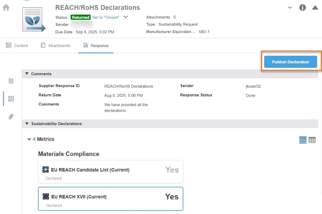This screenshot has height=214, width=322.
Task: Open the Attachments tab
Action: click(56, 45)
